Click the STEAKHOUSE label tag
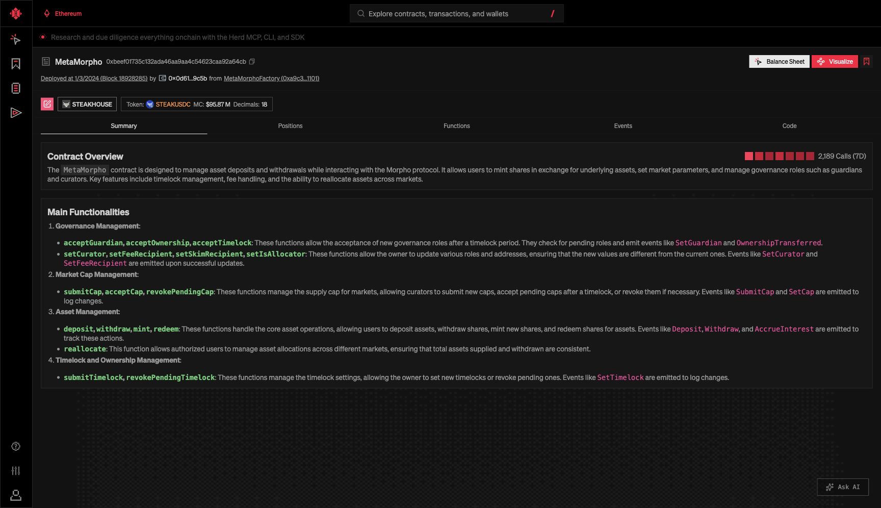881x508 pixels. pos(87,104)
